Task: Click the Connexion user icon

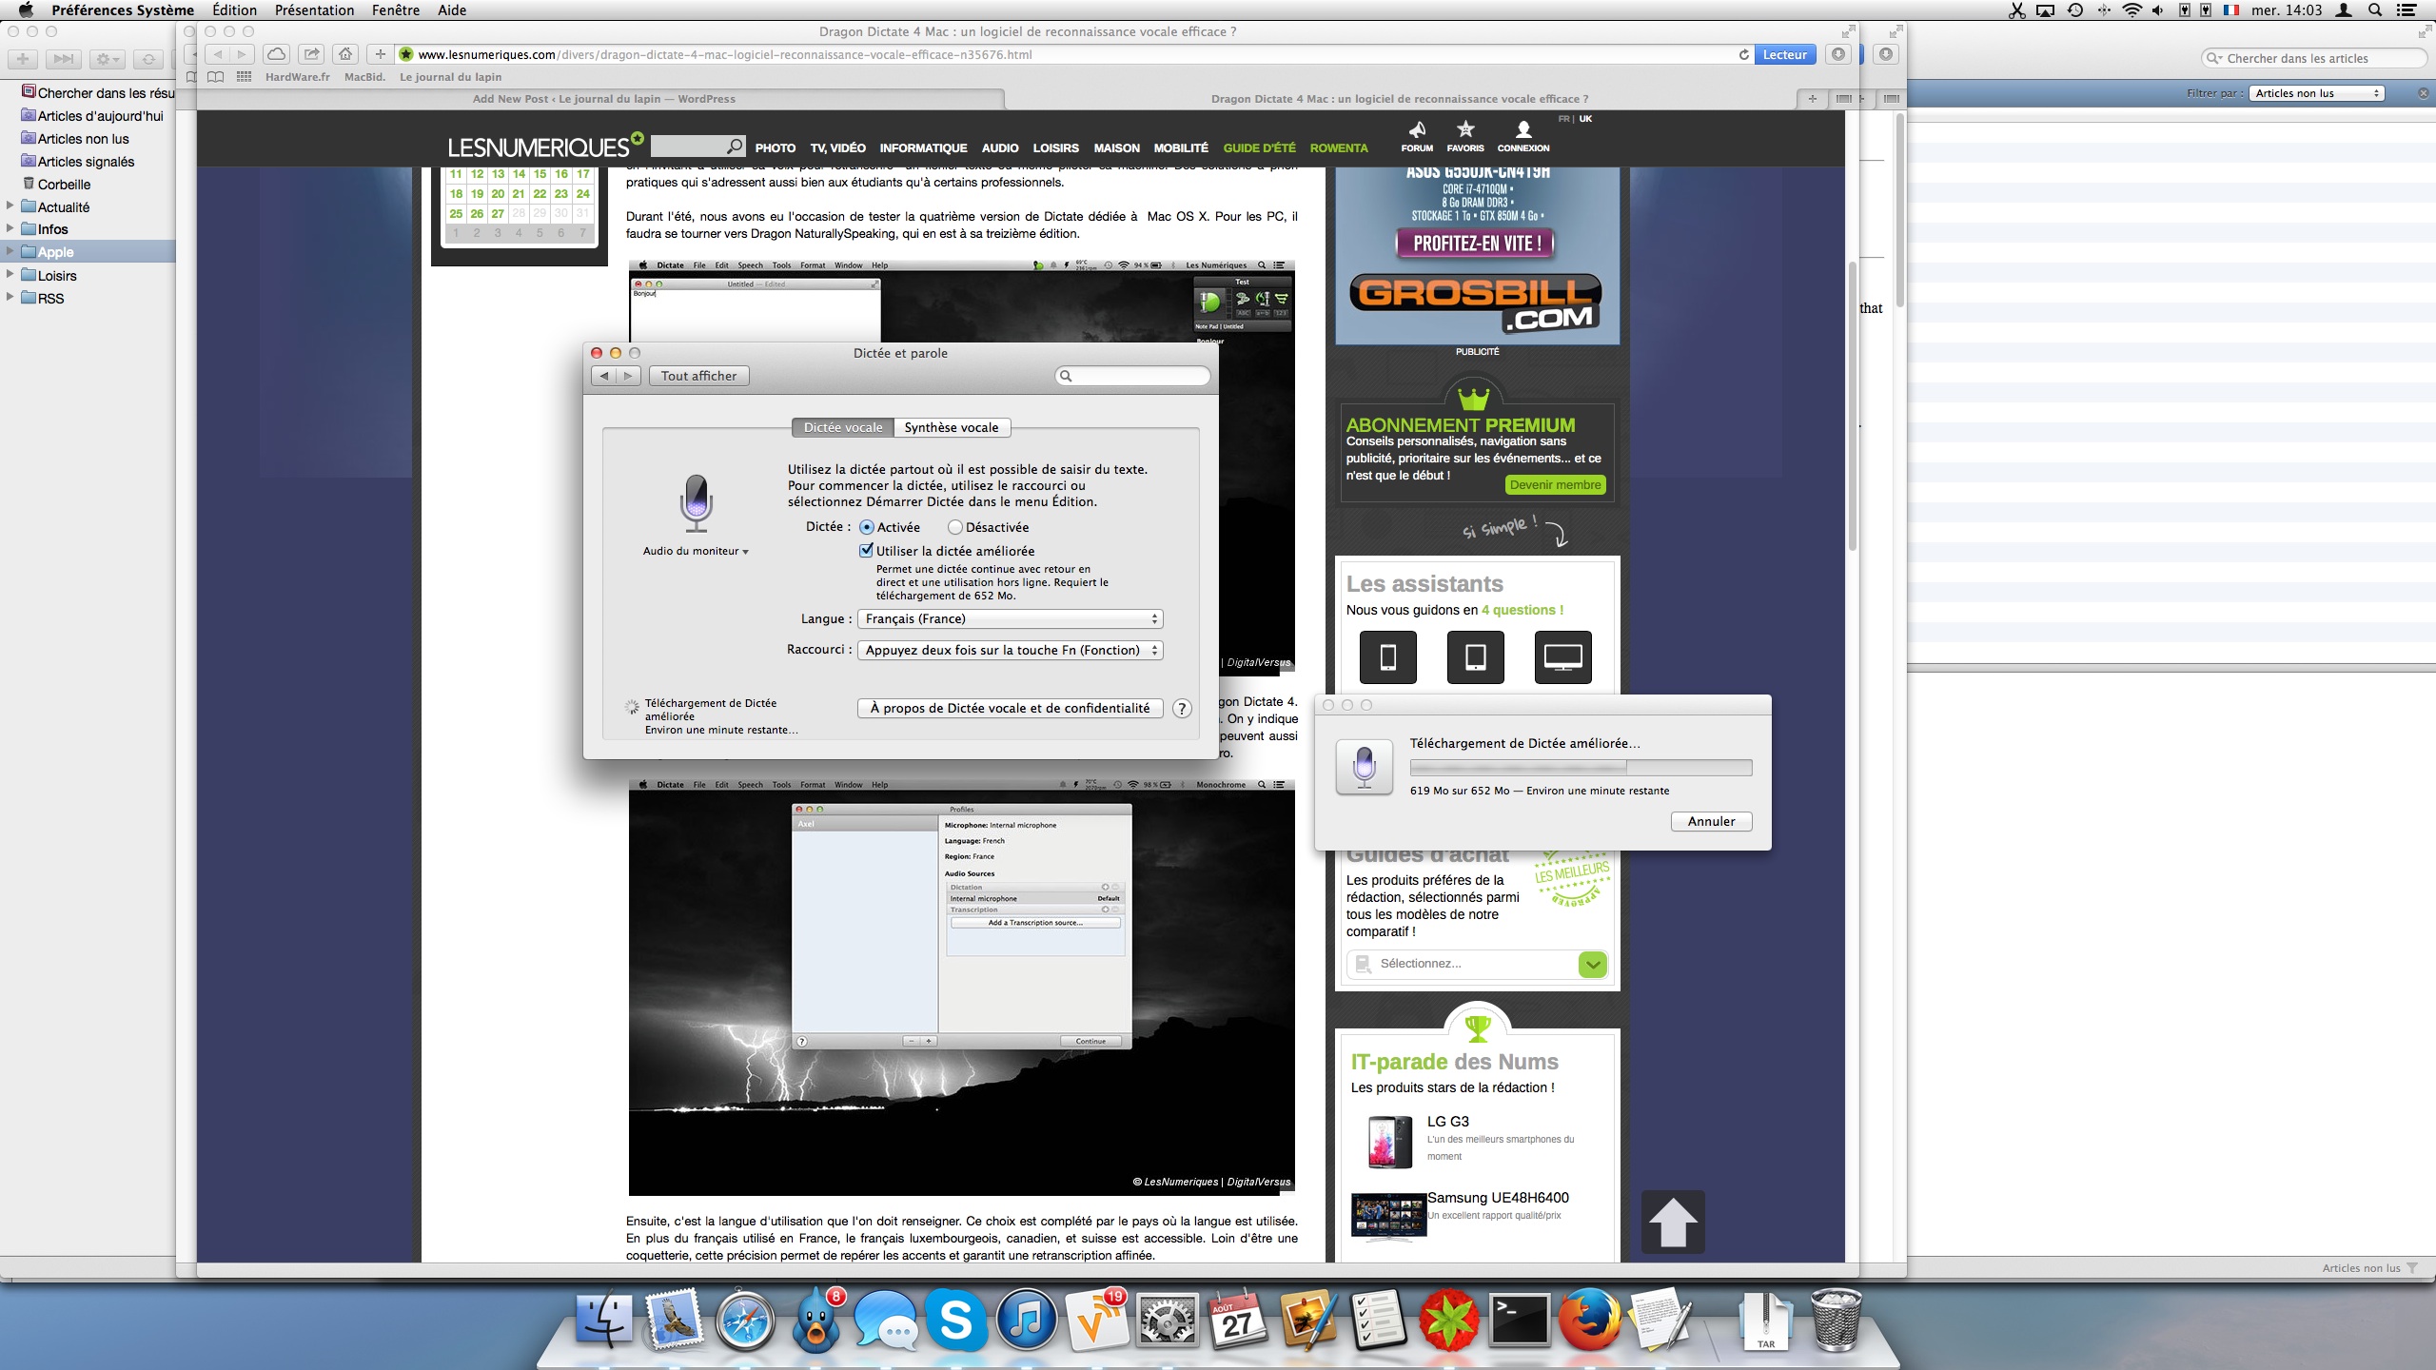Action: pyautogui.click(x=1523, y=136)
